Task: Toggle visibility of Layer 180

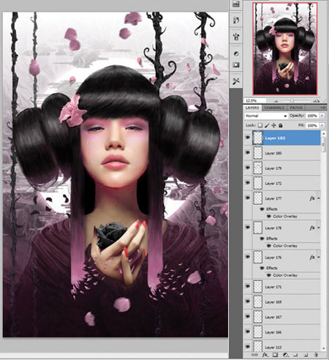Action: (248, 153)
